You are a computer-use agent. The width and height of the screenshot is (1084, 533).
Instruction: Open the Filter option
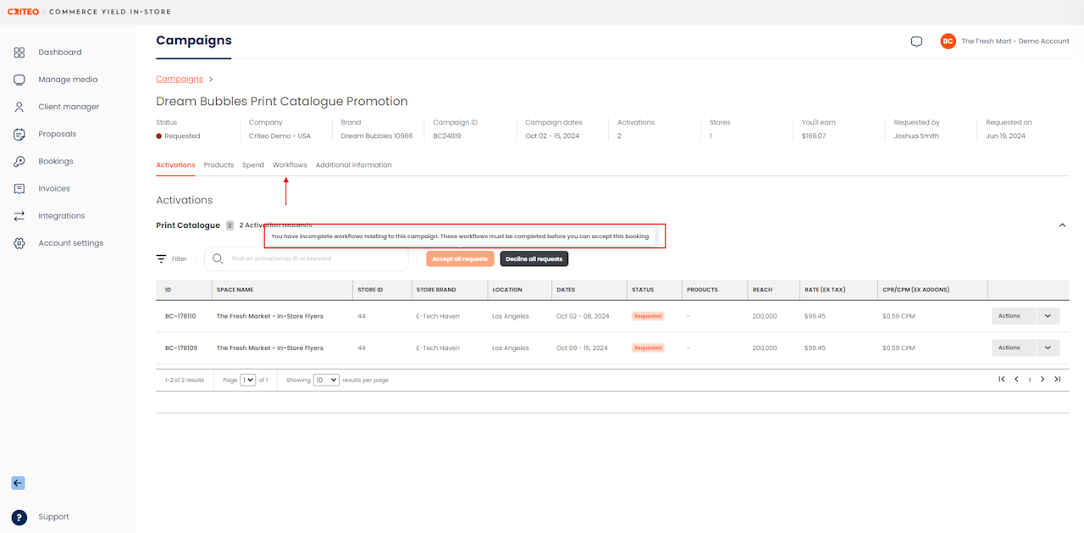coord(171,259)
